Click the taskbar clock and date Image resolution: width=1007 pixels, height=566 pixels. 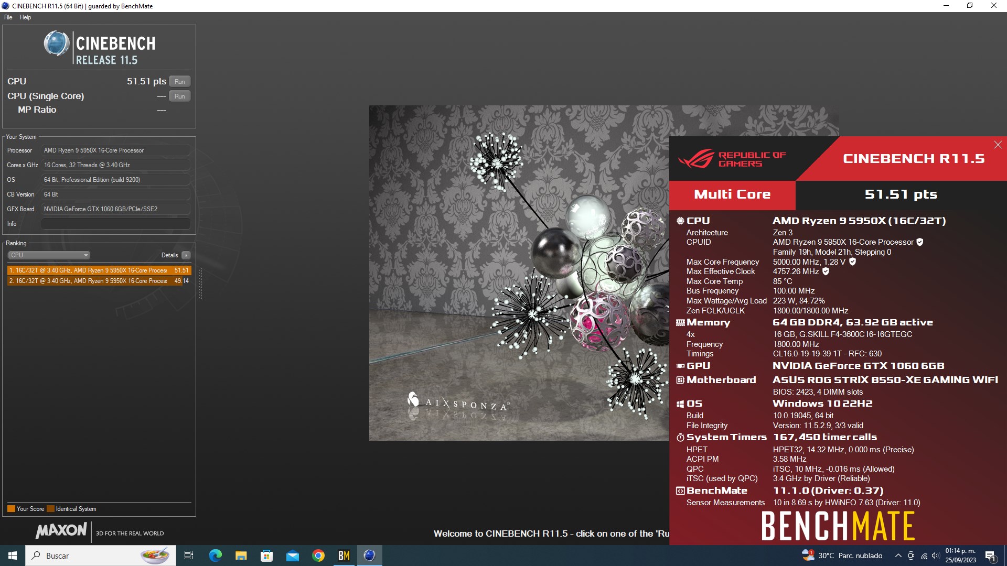pos(961,556)
